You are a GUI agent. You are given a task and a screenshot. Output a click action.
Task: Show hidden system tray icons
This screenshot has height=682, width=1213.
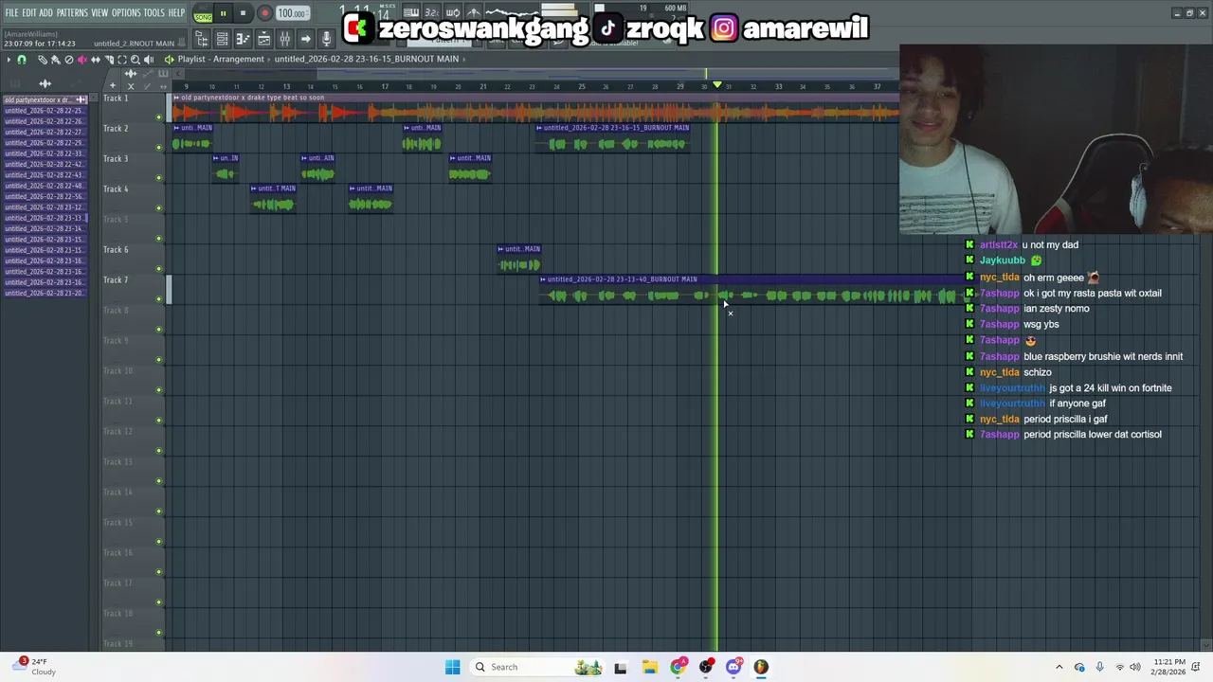1059,667
